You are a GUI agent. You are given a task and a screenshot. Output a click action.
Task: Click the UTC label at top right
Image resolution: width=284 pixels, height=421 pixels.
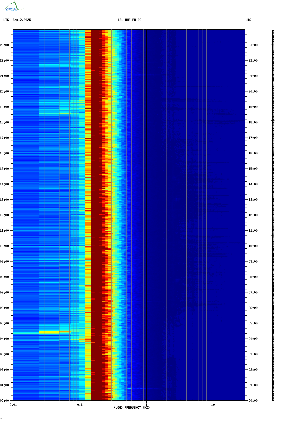click(x=248, y=20)
